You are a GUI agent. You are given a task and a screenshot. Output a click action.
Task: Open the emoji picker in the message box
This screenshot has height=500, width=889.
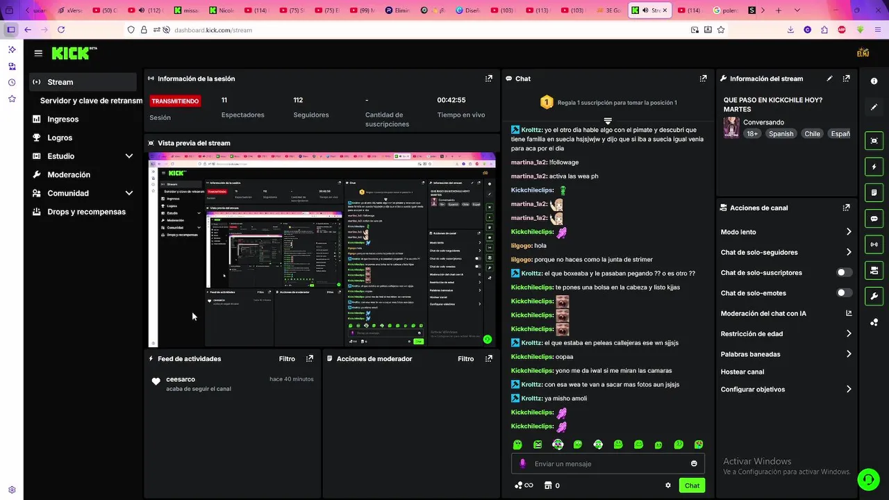694,463
